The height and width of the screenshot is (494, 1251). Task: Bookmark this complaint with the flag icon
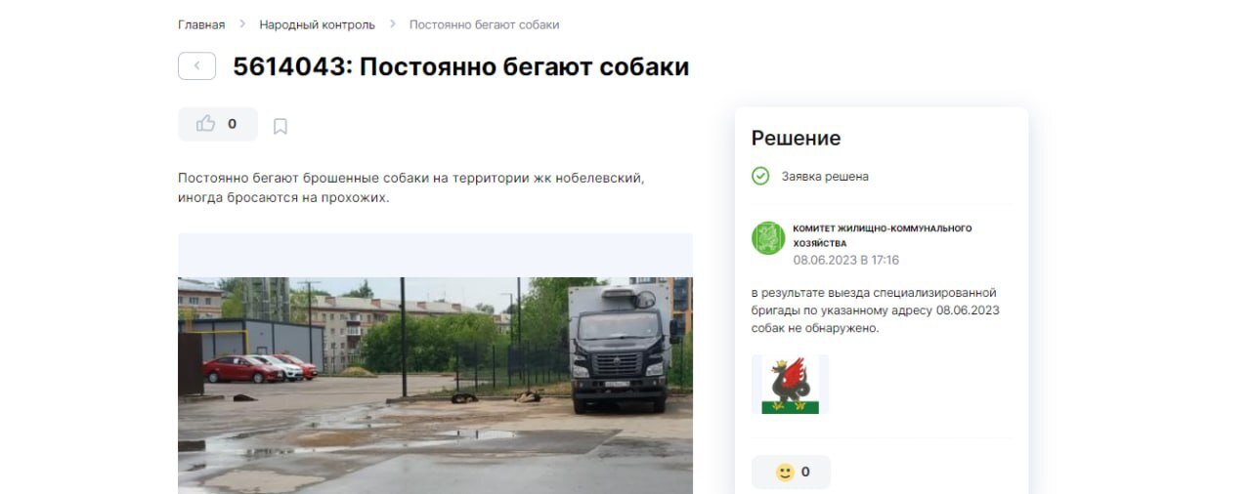280,126
